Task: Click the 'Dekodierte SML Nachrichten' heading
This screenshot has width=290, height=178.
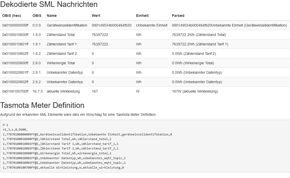Action: [x=49, y=4]
